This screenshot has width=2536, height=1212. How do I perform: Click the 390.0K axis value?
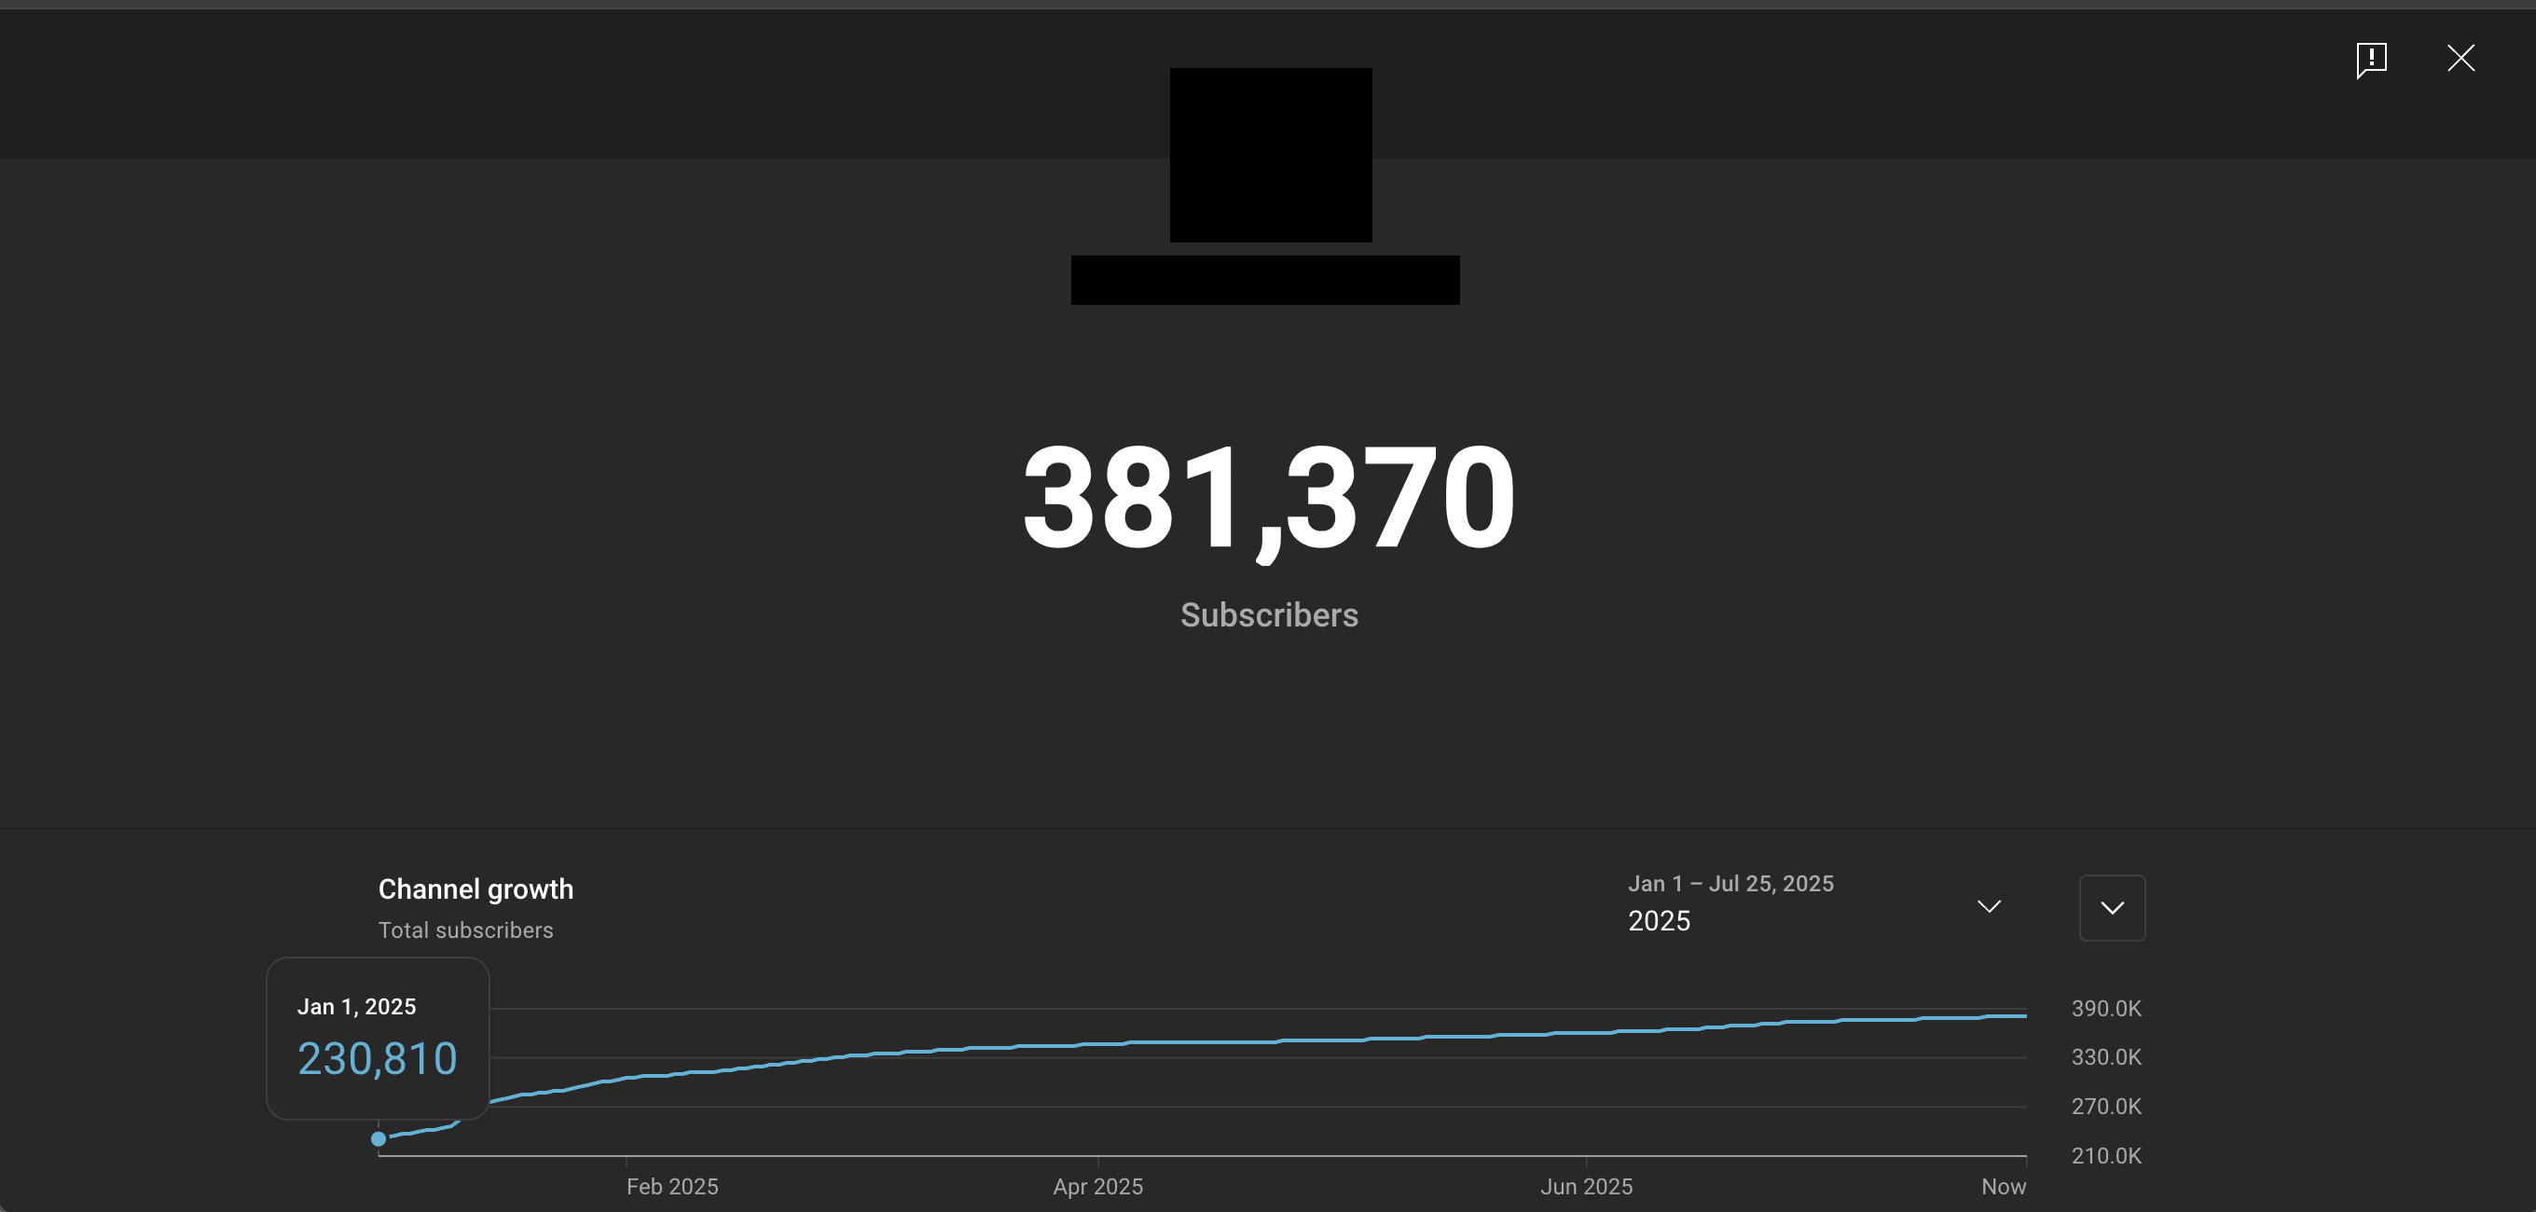(2106, 1008)
